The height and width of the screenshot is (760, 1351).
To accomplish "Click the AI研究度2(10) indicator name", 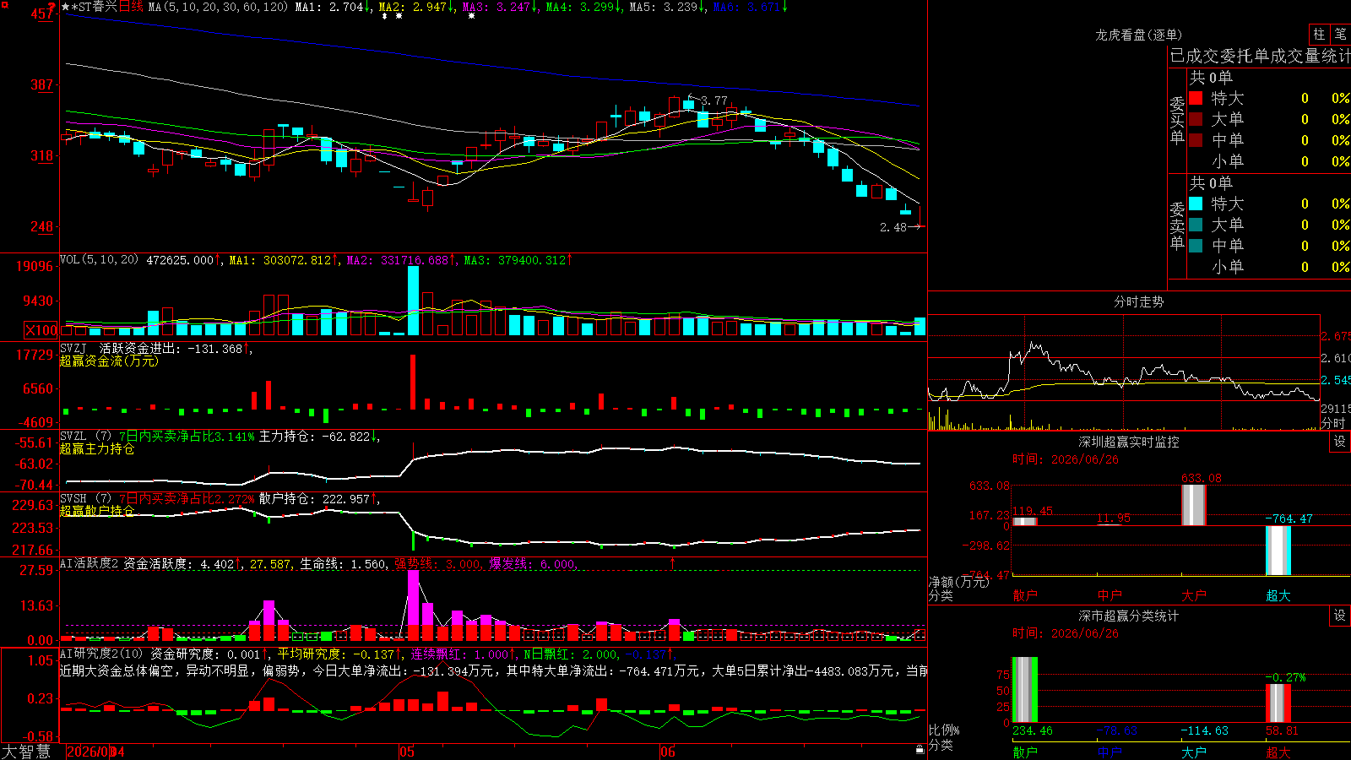I will point(102,654).
